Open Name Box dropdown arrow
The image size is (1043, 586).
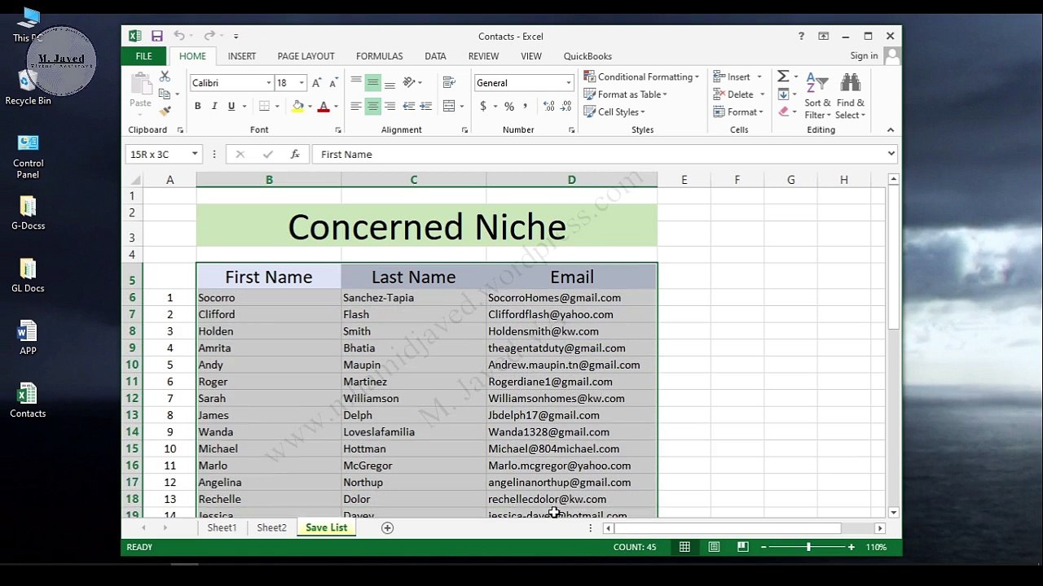(194, 154)
